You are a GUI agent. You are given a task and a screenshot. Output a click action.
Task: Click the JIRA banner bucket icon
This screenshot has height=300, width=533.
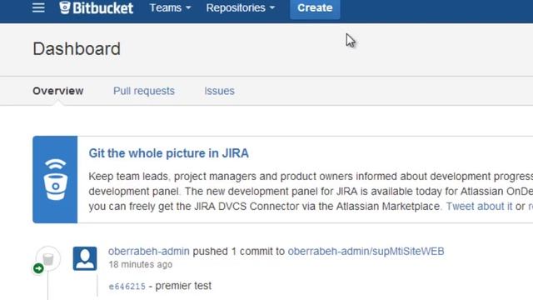55,180
